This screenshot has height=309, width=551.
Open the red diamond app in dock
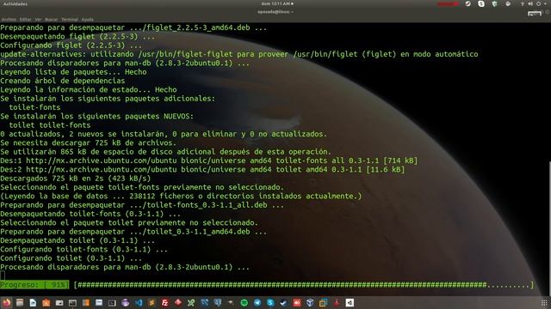178,302
